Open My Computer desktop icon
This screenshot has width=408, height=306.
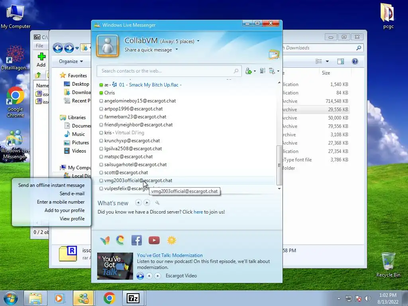click(16, 16)
